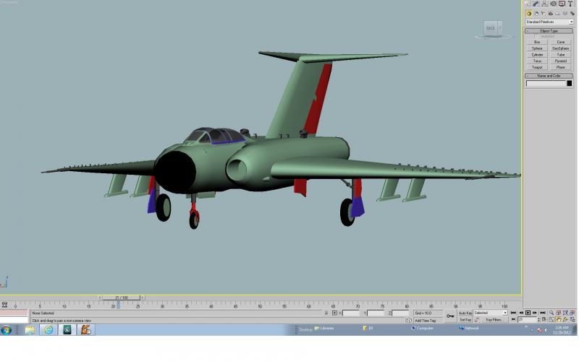Click the Set Keys large key icon
Image resolution: width=579 pixels, height=361 pixels.
click(450, 316)
